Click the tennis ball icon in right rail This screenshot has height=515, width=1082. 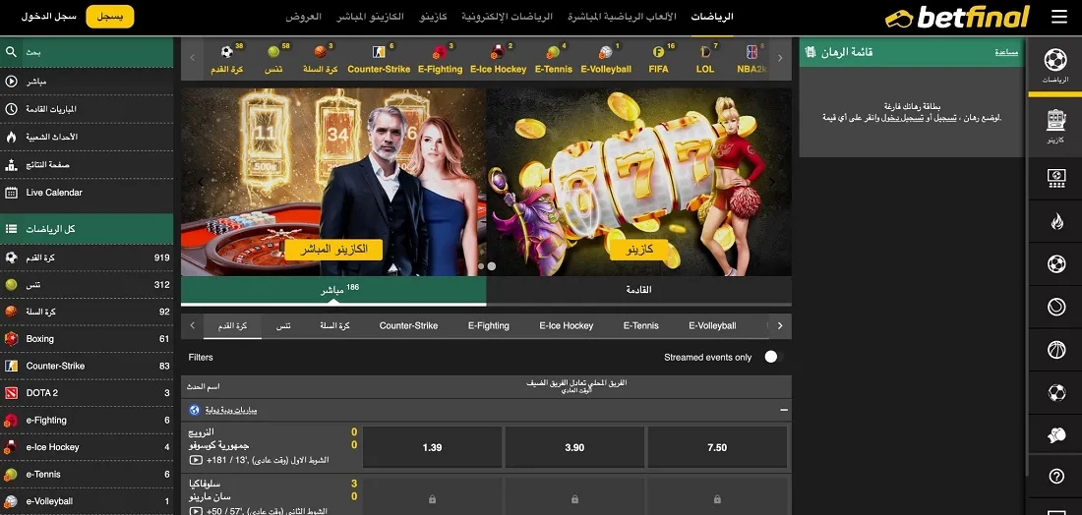coord(1056,307)
